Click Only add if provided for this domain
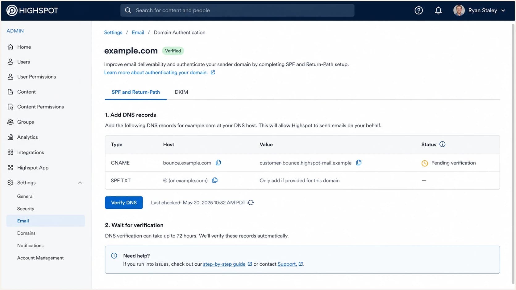The width and height of the screenshot is (516, 290). point(299,181)
